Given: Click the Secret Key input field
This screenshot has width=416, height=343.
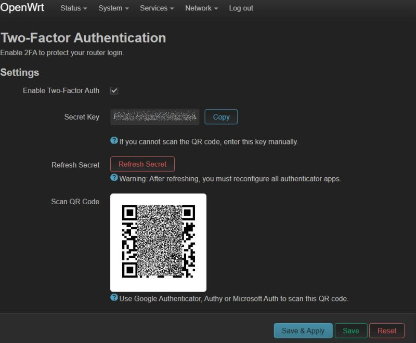Looking at the screenshot, I should (154, 117).
